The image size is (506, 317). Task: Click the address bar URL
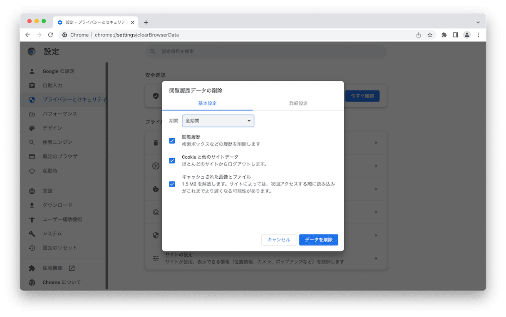click(137, 35)
